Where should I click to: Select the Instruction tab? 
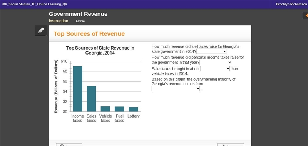[59, 21]
